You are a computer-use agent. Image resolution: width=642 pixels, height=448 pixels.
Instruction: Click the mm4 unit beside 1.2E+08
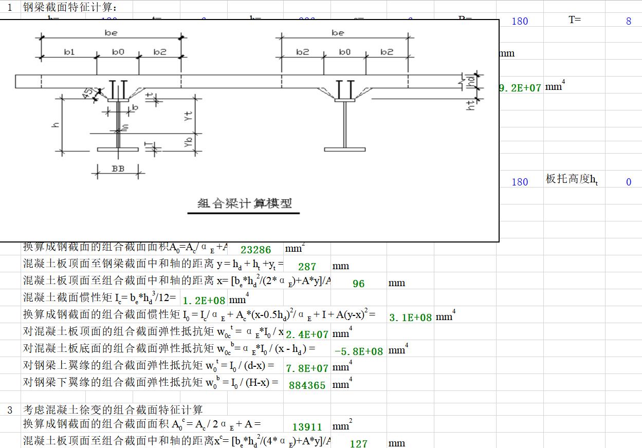(x=240, y=298)
